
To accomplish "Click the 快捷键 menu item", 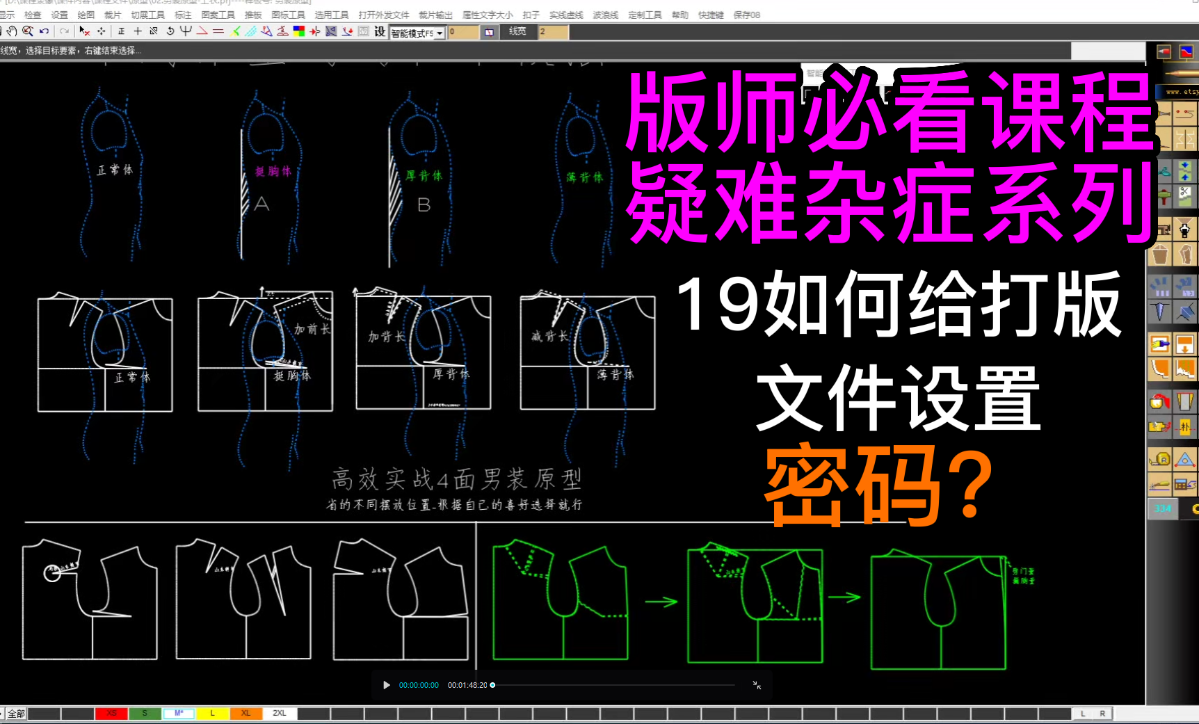I will (x=711, y=15).
